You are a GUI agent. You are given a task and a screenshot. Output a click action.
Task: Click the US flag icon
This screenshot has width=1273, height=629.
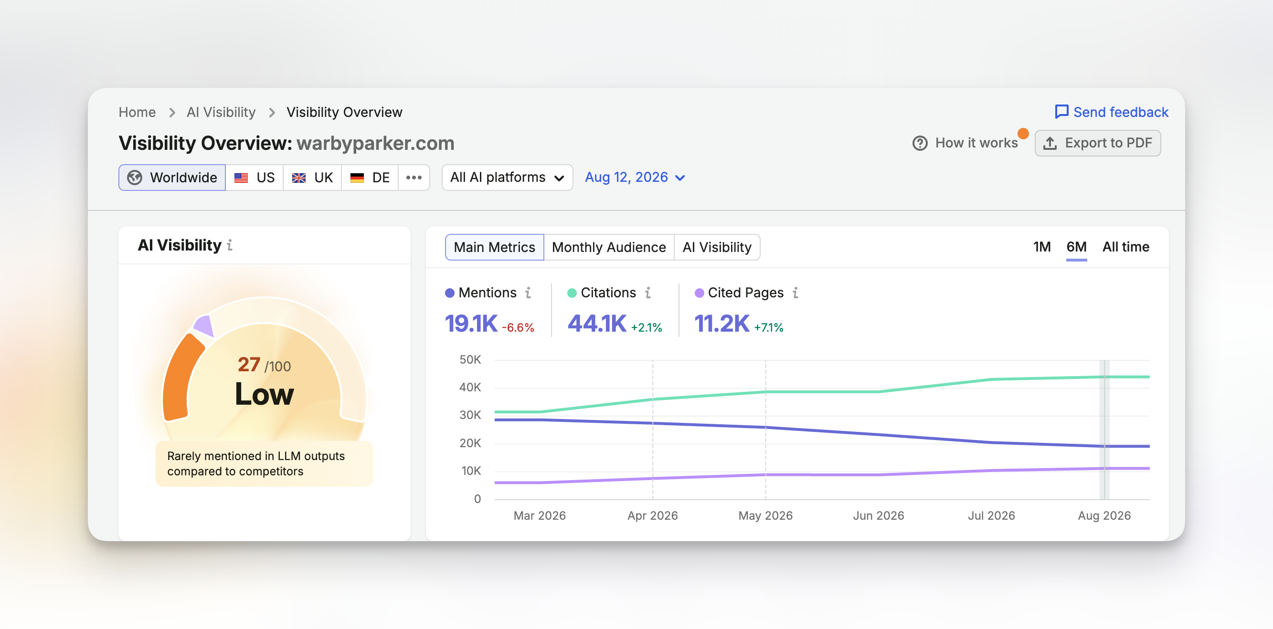[241, 178]
